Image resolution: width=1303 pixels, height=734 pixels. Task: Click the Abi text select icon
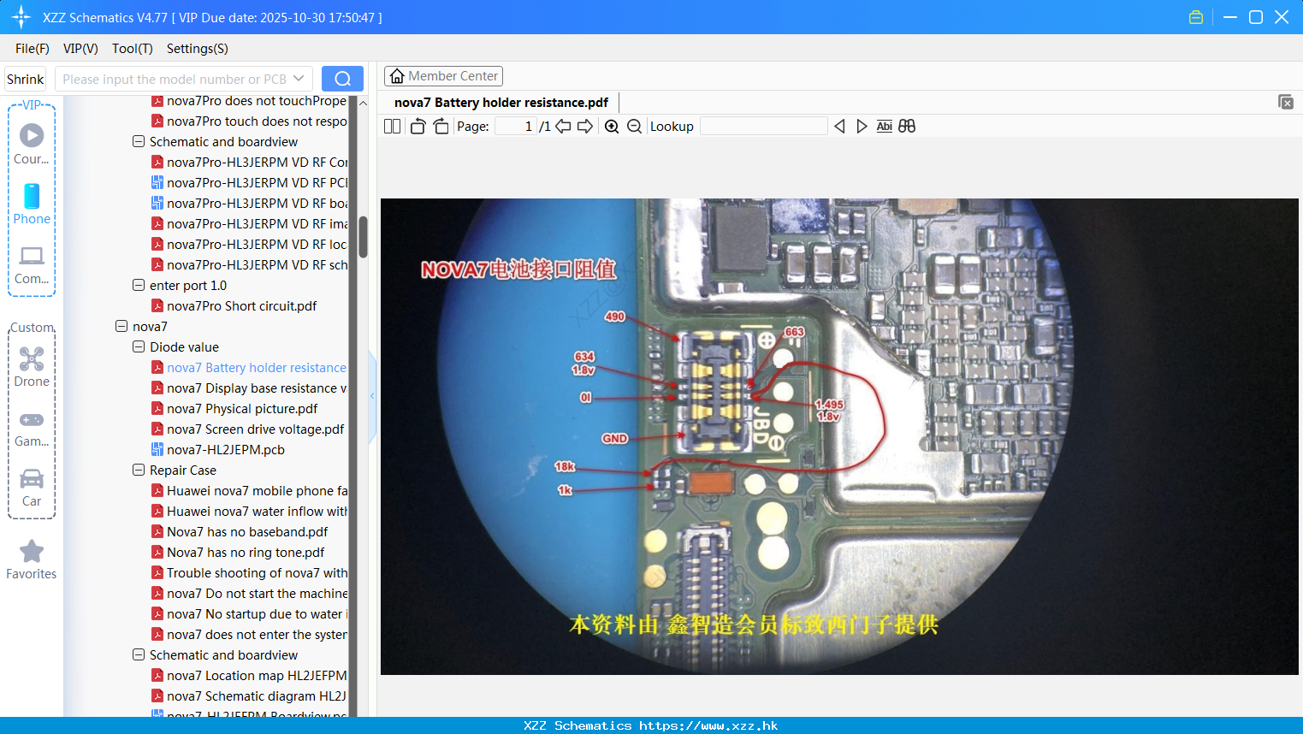pyautogui.click(x=884, y=126)
